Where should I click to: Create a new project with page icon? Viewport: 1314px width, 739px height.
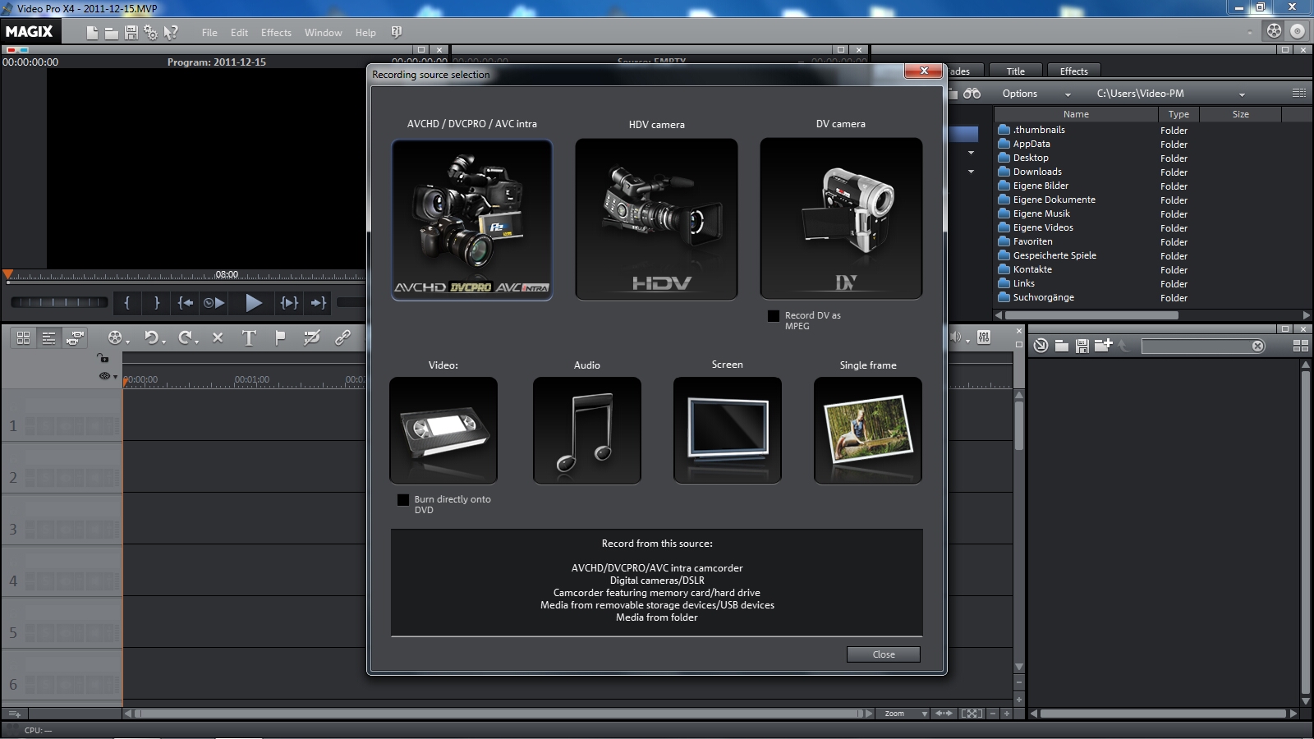click(92, 32)
